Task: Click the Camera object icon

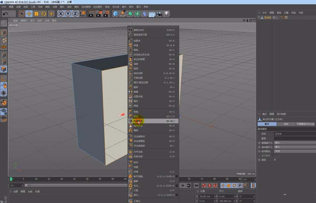Action: 159,14
